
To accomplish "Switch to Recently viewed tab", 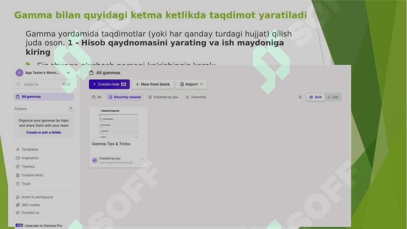I will 125,97.
